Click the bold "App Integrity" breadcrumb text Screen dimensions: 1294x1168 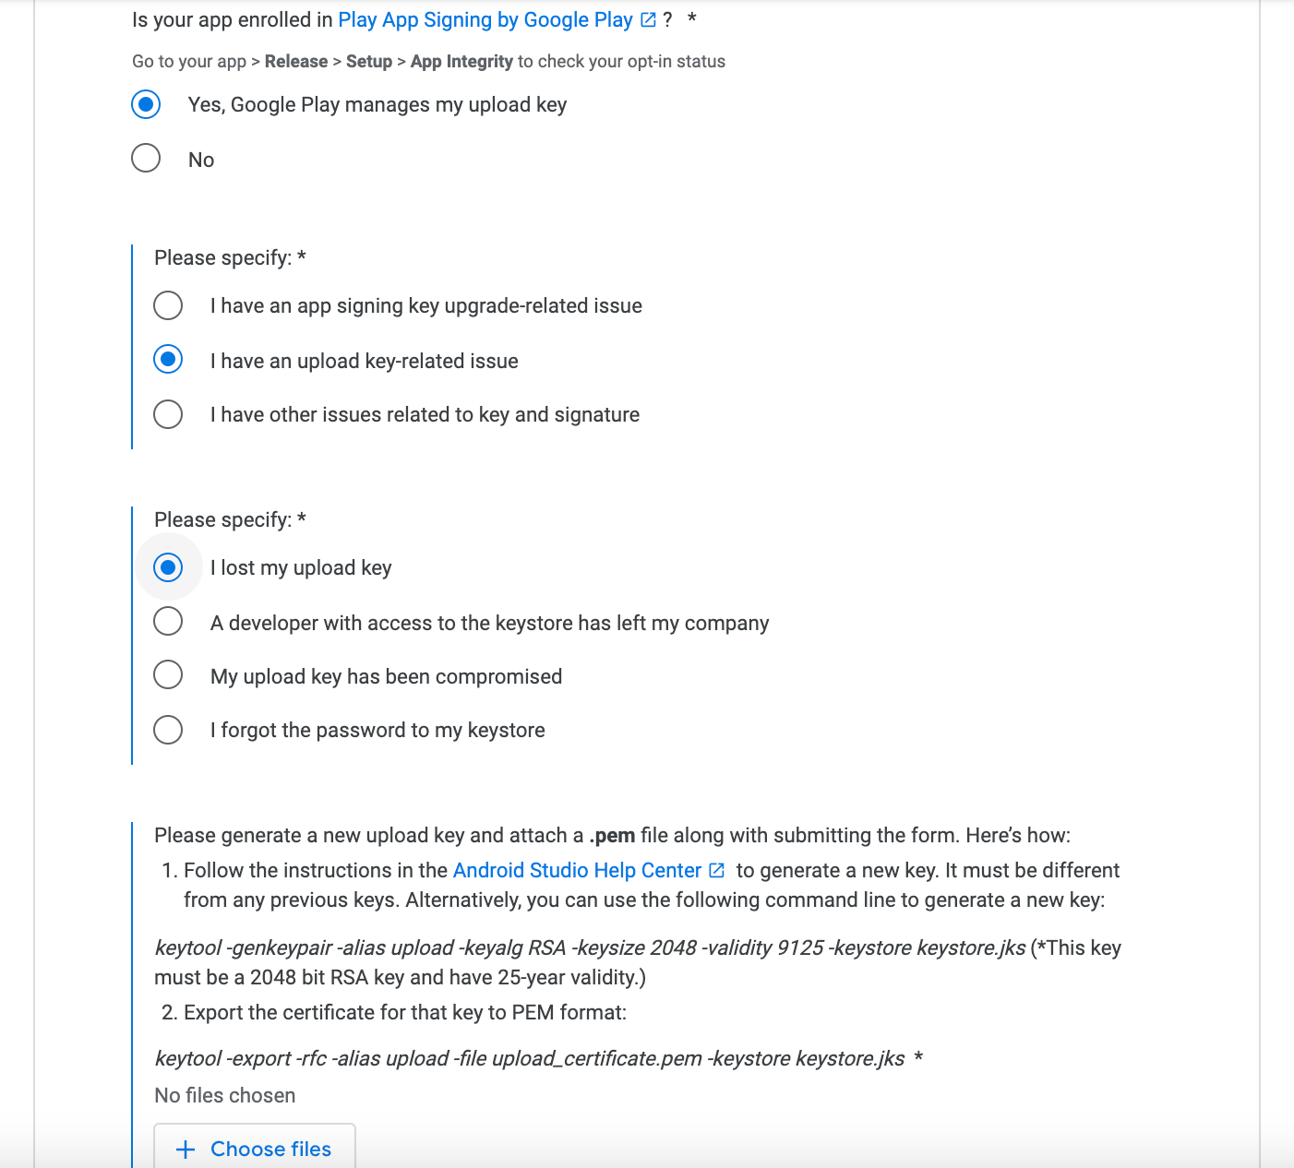click(462, 61)
